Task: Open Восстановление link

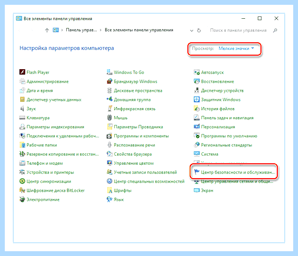Action: pos(217,82)
